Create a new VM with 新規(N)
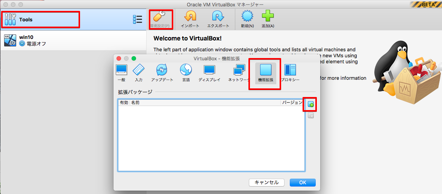Image resolution: width=442 pixels, height=194 pixels. 247,19
